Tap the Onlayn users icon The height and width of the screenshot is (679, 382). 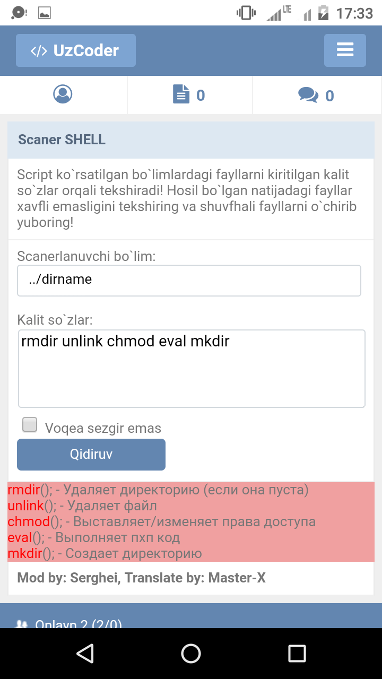22,624
